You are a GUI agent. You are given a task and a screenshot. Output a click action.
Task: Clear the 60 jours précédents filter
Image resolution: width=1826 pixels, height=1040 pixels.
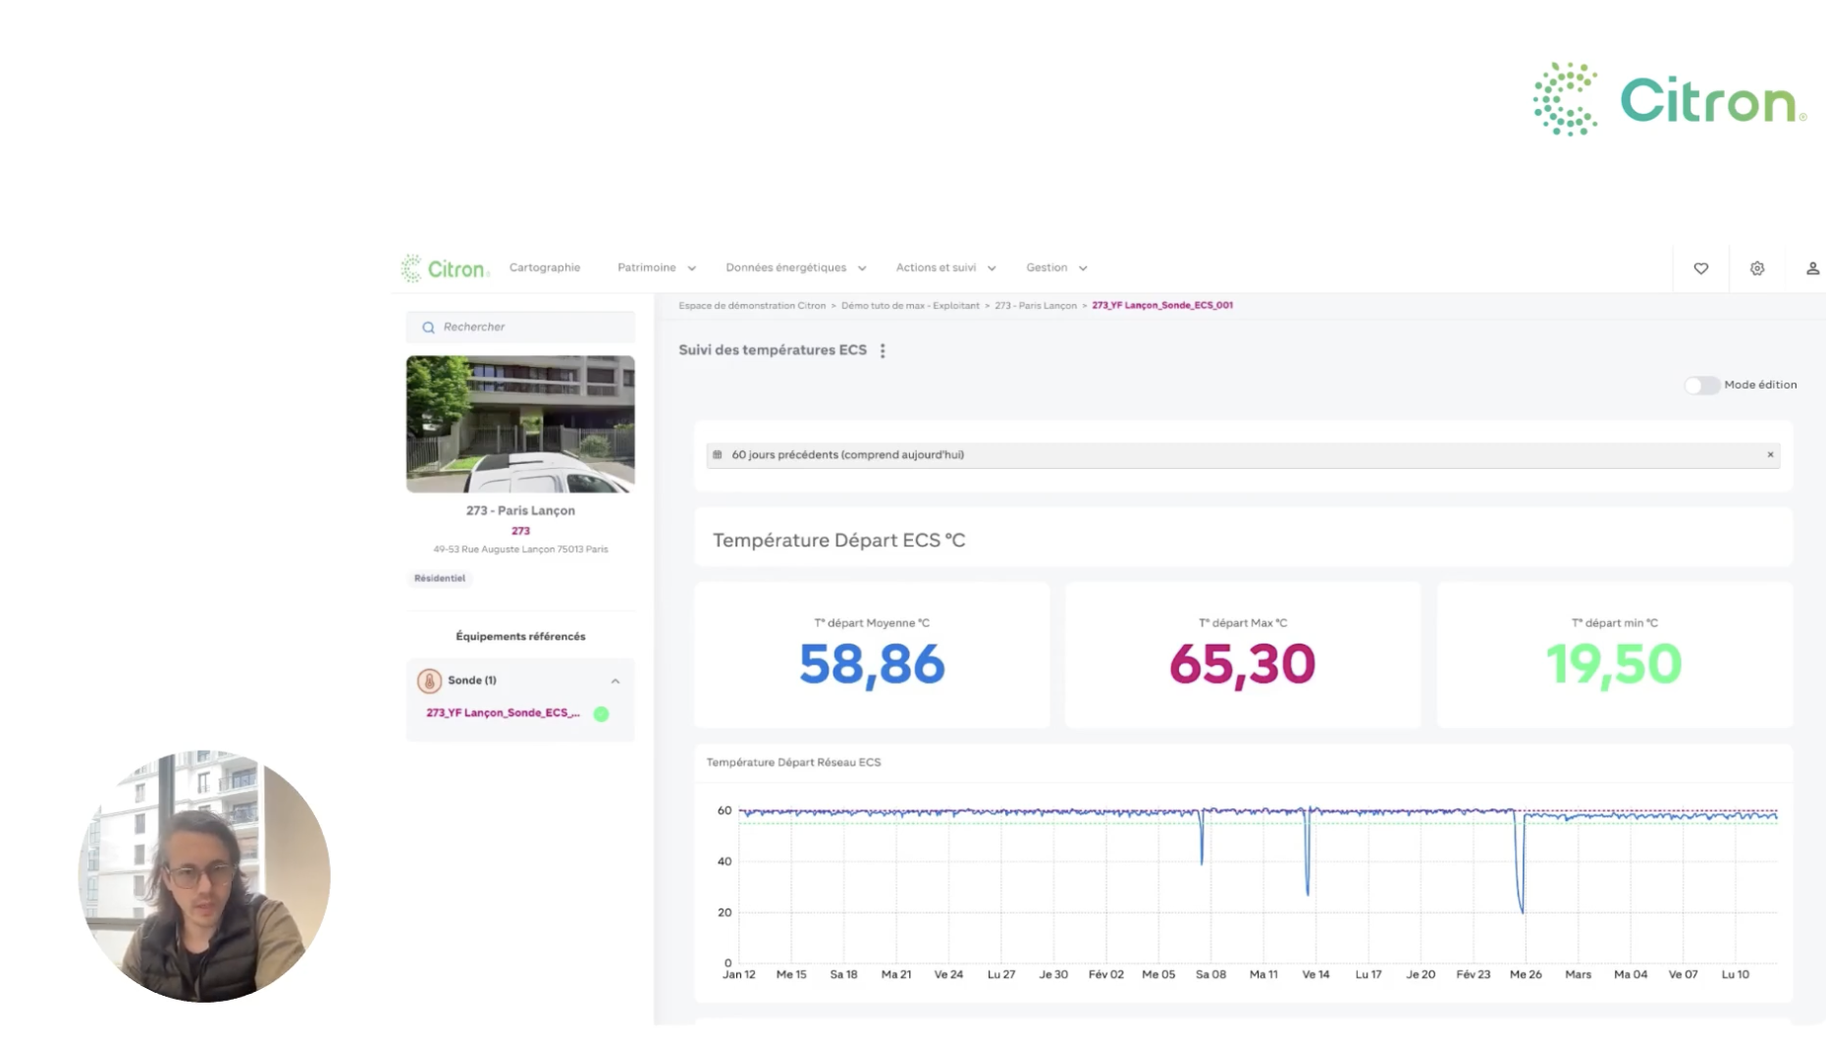[x=1770, y=454]
